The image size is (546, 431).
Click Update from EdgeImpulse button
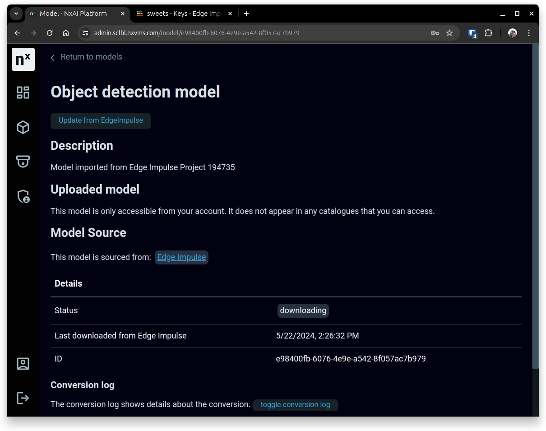pos(101,120)
